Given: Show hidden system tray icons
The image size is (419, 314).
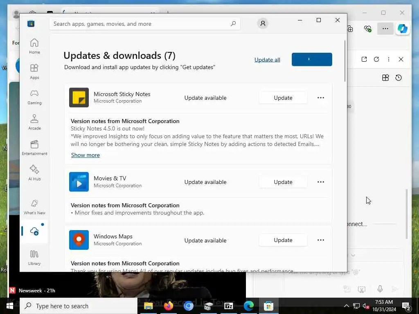Looking at the screenshot, I should point(346,306).
